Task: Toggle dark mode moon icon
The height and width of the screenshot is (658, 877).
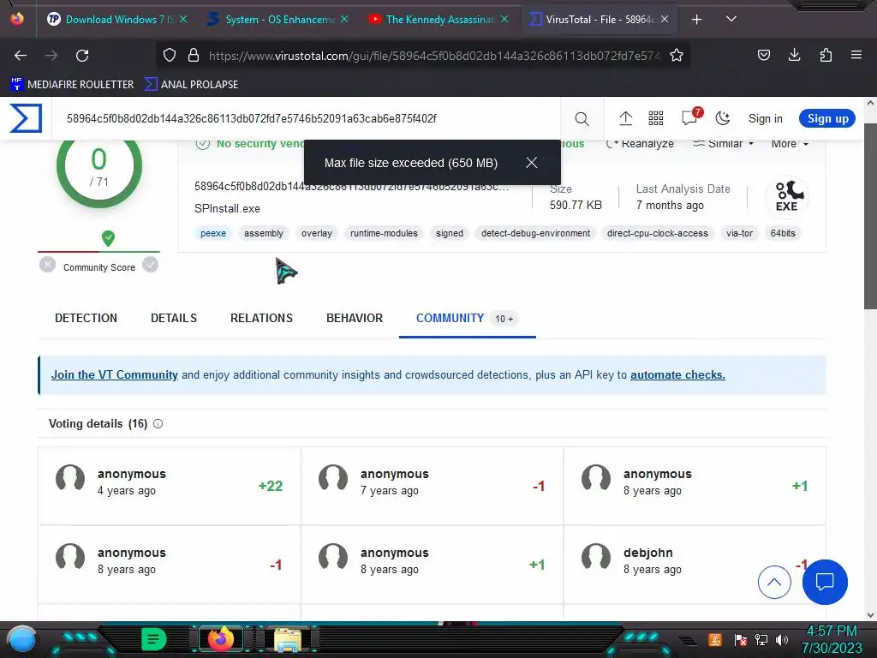Action: [723, 118]
